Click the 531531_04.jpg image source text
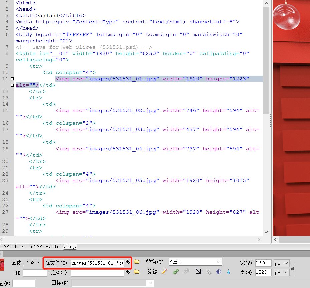The height and width of the screenshot is (288, 310). point(122,149)
